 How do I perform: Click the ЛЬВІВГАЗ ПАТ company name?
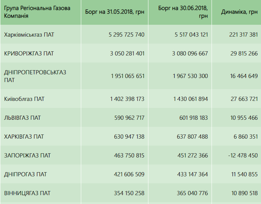tap(22, 118)
